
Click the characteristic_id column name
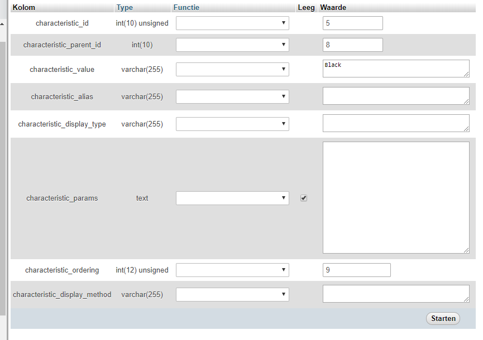(x=62, y=23)
